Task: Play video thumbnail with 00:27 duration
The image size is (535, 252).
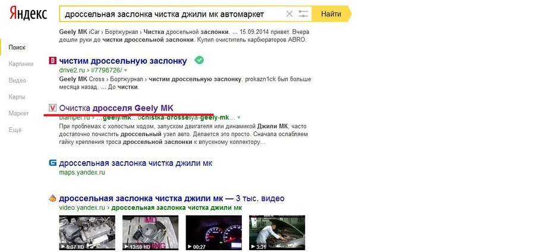Action: pos(213,232)
